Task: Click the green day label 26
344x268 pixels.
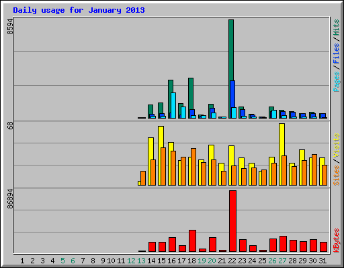Action: pyautogui.click(x=272, y=261)
